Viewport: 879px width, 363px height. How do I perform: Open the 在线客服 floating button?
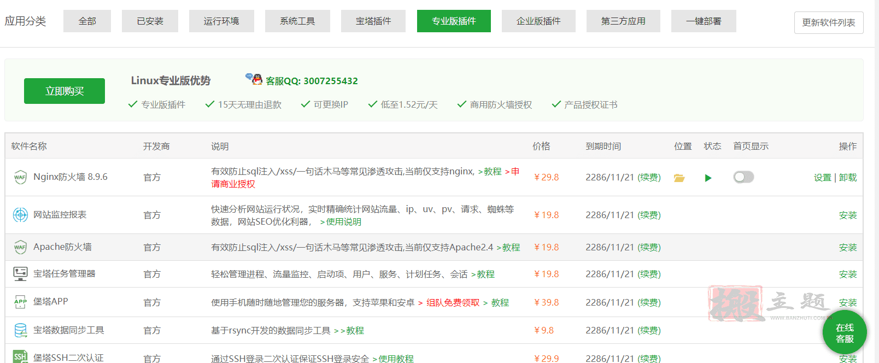pos(845,332)
